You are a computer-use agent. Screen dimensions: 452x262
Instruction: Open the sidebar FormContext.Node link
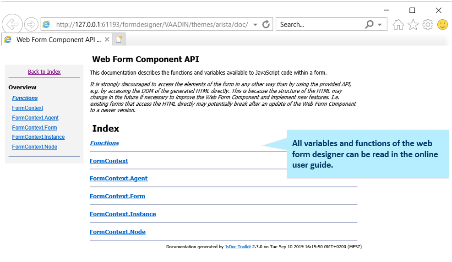pyautogui.click(x=35, y=147)
